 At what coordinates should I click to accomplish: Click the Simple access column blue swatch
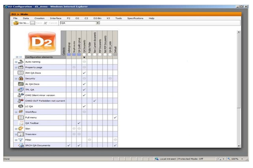(x=74, y=54)
